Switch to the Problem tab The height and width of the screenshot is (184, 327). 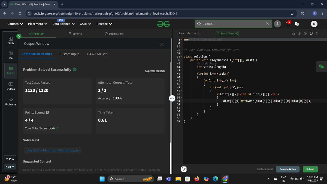[x=37, y=34]
